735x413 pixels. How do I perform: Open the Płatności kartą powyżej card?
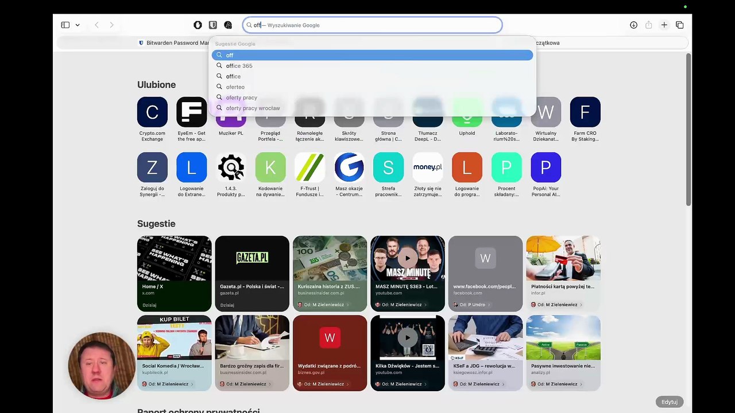[563, 273]
